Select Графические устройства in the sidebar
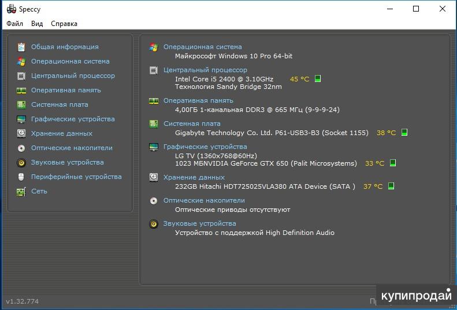Viewport: 457px width, 310px height. coord(73,119)
